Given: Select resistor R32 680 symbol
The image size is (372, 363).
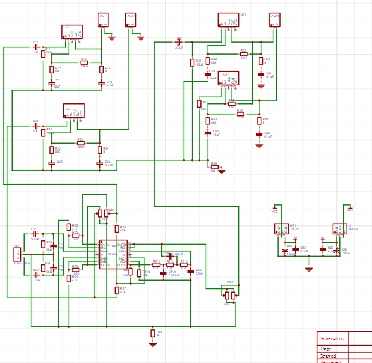Looking at the screenshot, I should pos(208,61).
